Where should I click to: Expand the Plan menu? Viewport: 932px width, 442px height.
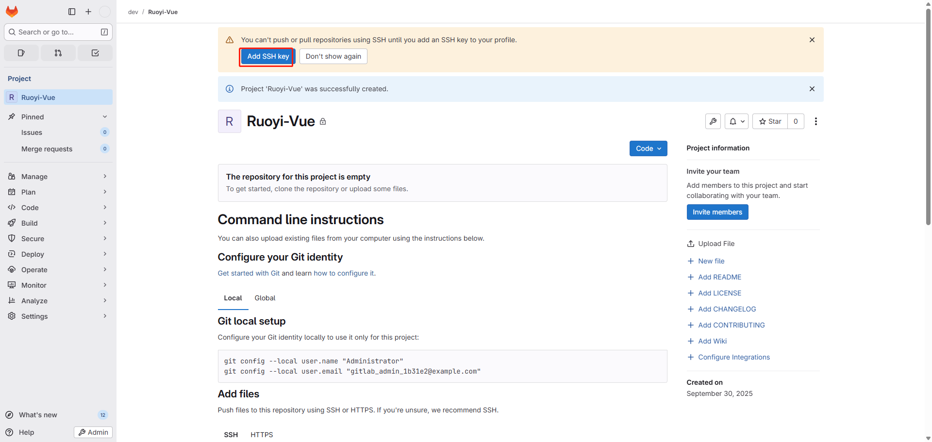[x=58, y=192]
